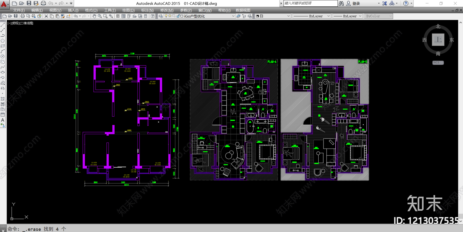Open the Layer Properties Manager icon
Image resolution: width=463 pixels, height=232 pixels.
point(161,16)
